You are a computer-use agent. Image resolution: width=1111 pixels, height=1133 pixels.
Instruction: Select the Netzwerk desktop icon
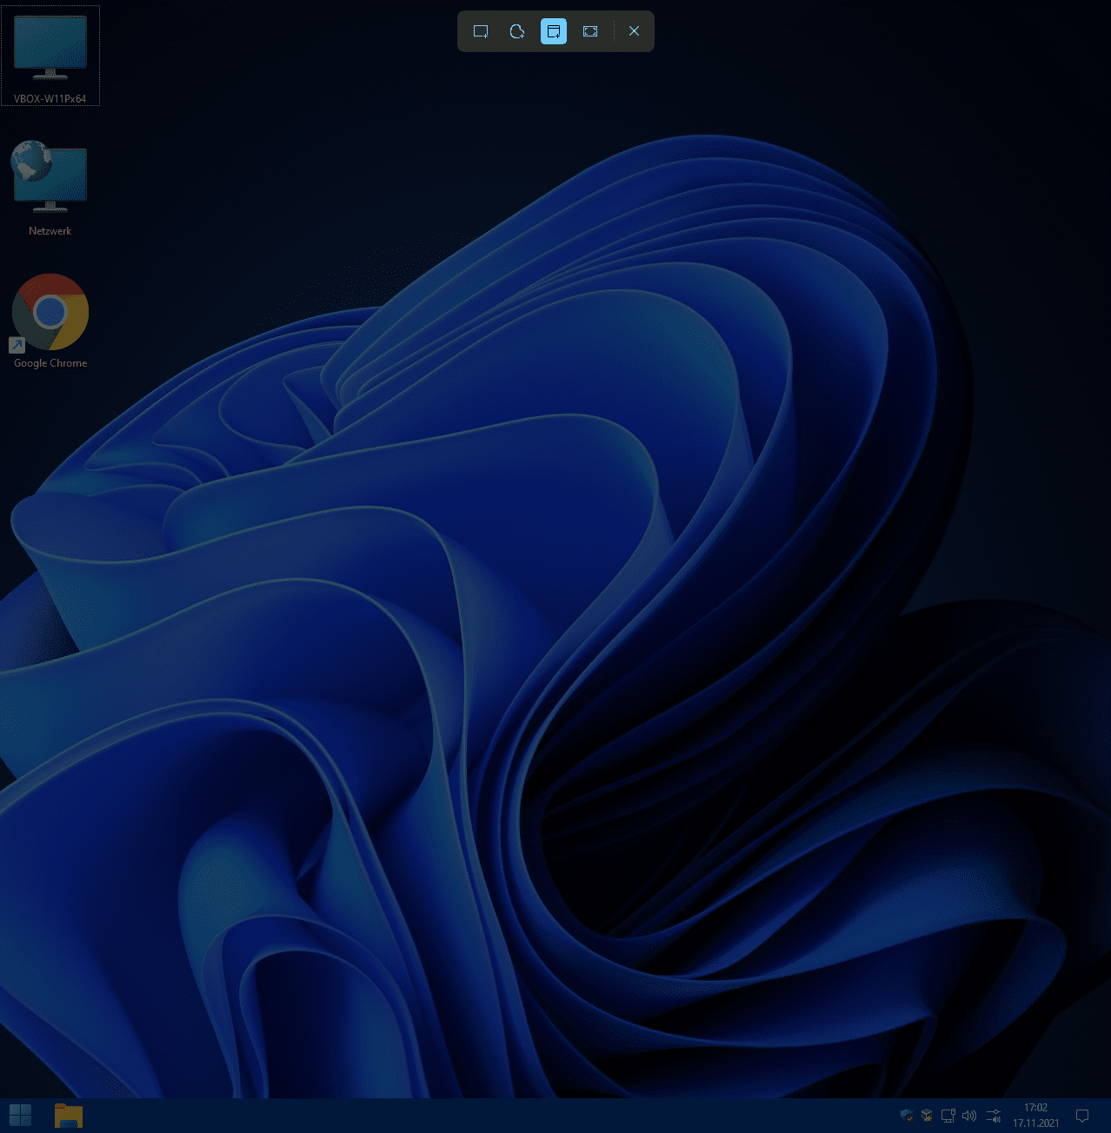point(50,189)
